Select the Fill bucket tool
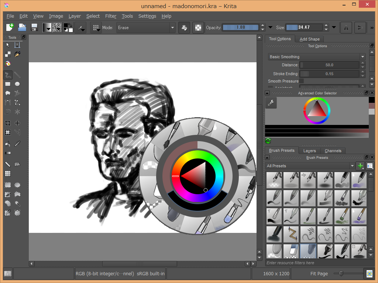 tap(7, 144)
